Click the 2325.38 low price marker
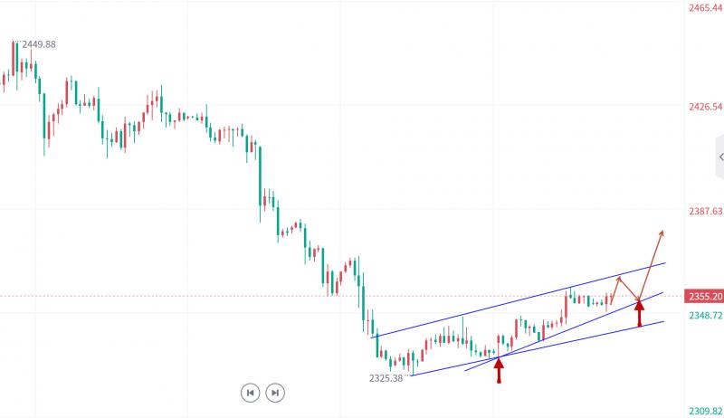Image resolution: width=724 pixels, height=418 pixels. click(386, 378)
